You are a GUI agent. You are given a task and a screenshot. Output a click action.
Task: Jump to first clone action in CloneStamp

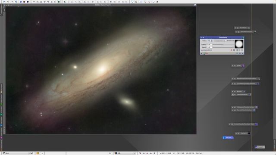234,50
